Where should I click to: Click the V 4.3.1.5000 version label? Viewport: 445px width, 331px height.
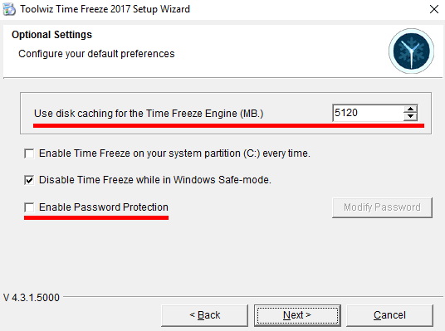point(32,298)
